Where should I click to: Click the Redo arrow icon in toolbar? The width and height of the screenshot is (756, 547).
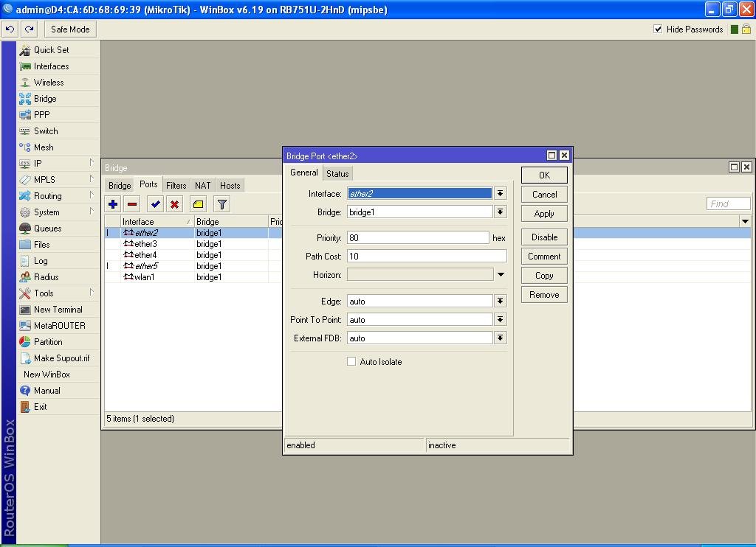click(x=30, y=29)
